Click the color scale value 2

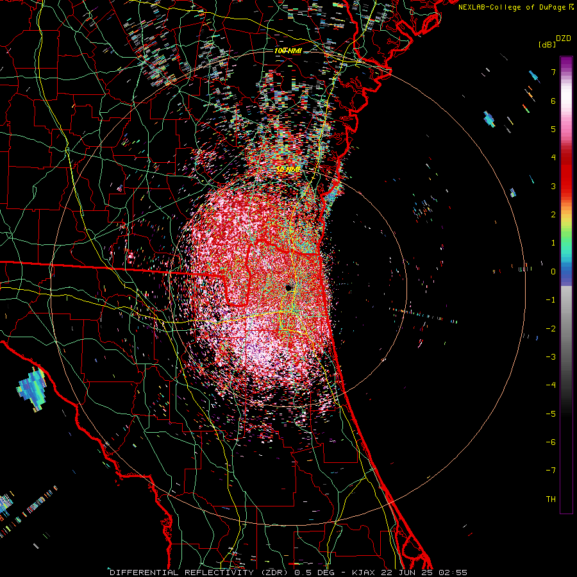(553, 215)
